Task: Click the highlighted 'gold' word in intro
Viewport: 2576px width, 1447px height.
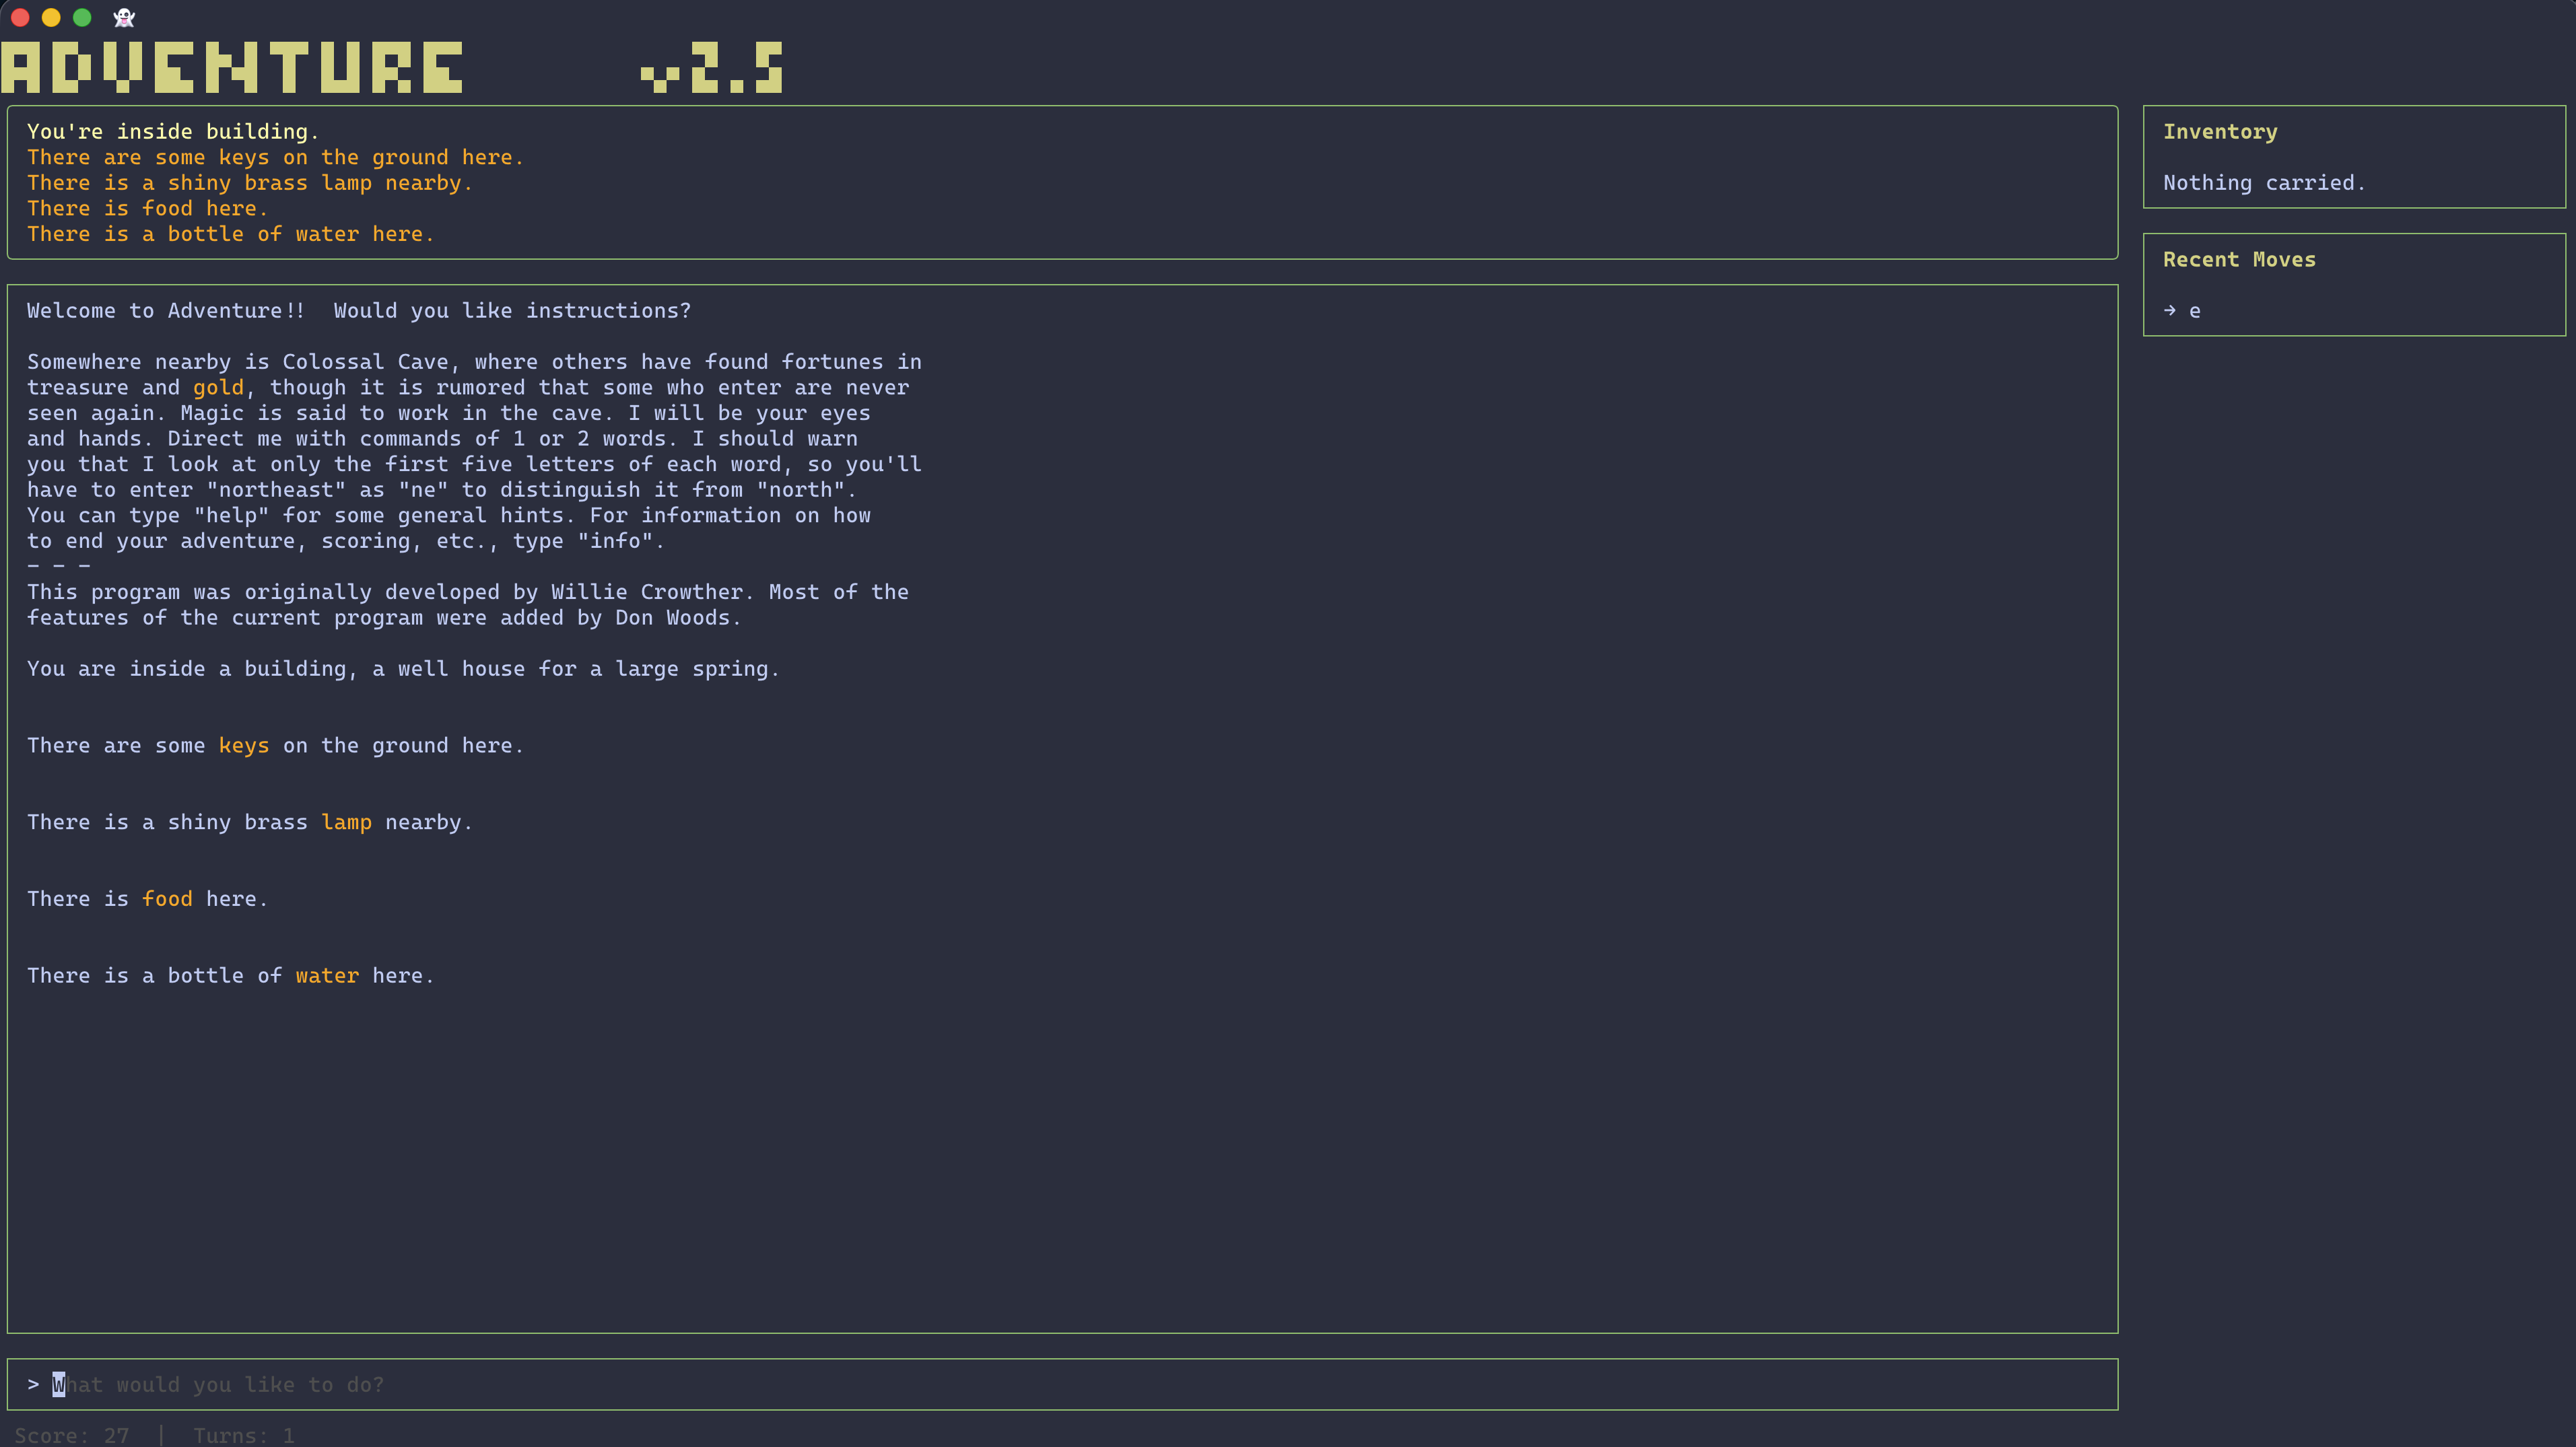Action: pos(218,388)
